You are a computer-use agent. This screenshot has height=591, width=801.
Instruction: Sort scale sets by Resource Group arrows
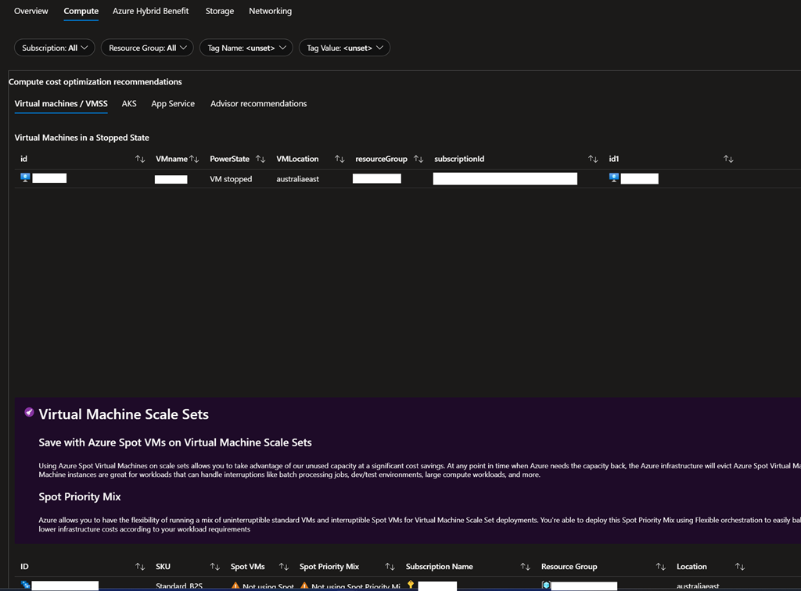[x=661, y=566]
